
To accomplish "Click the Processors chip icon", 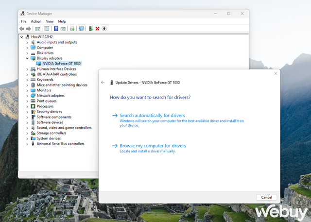I will [x=33, y=106].
